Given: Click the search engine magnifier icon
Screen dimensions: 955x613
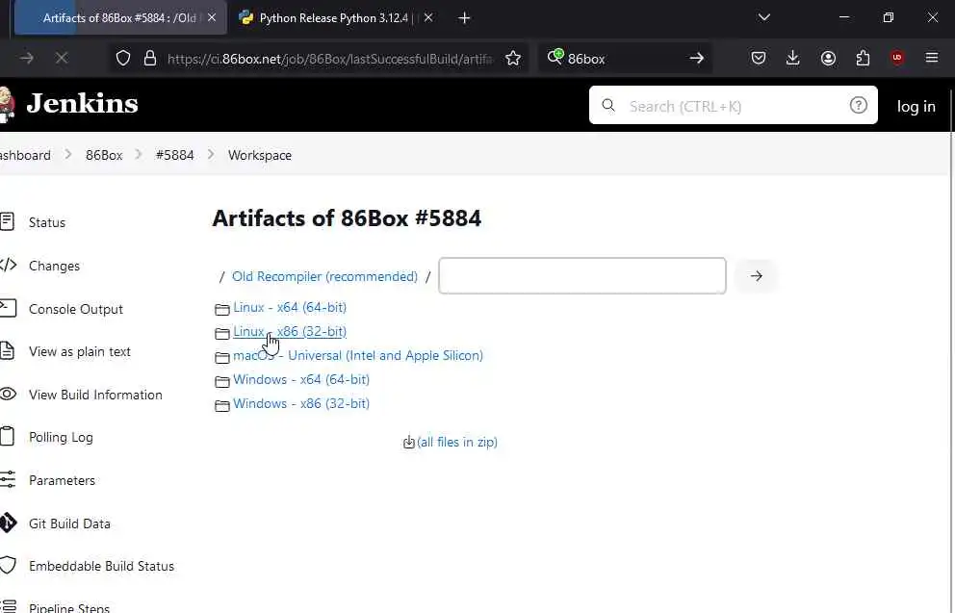Looking at the screenshot, I should (x=555, y=57).
